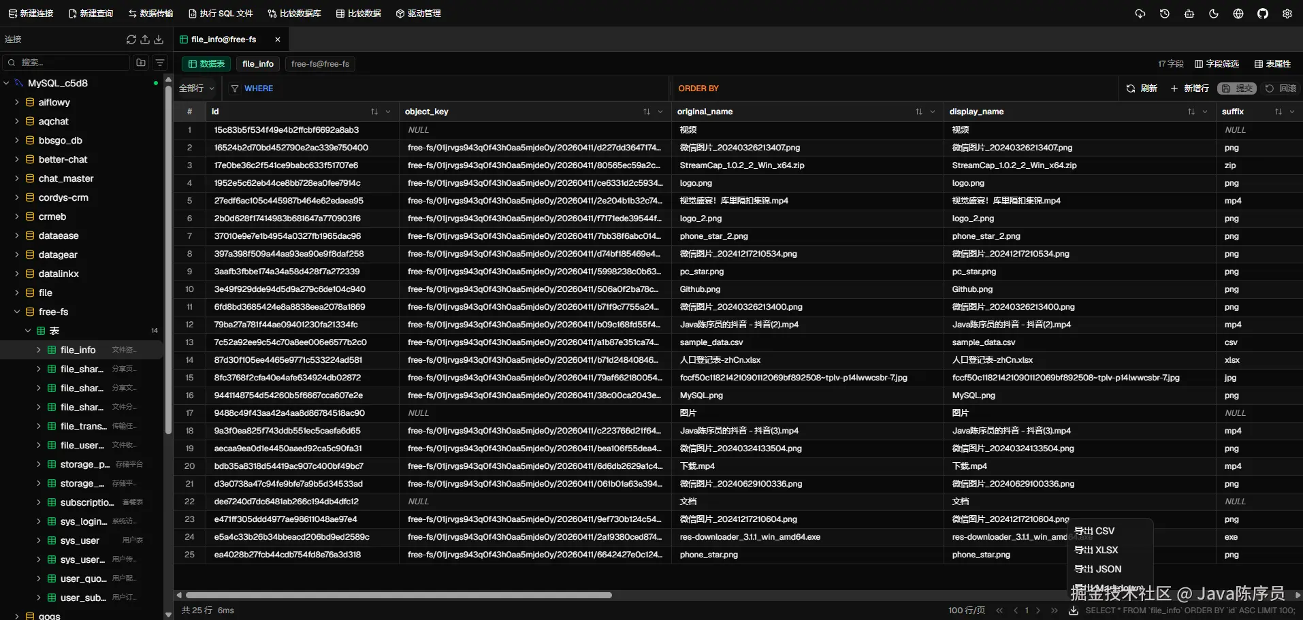Toggle dark mode with the moon icon

[1214, 14]
